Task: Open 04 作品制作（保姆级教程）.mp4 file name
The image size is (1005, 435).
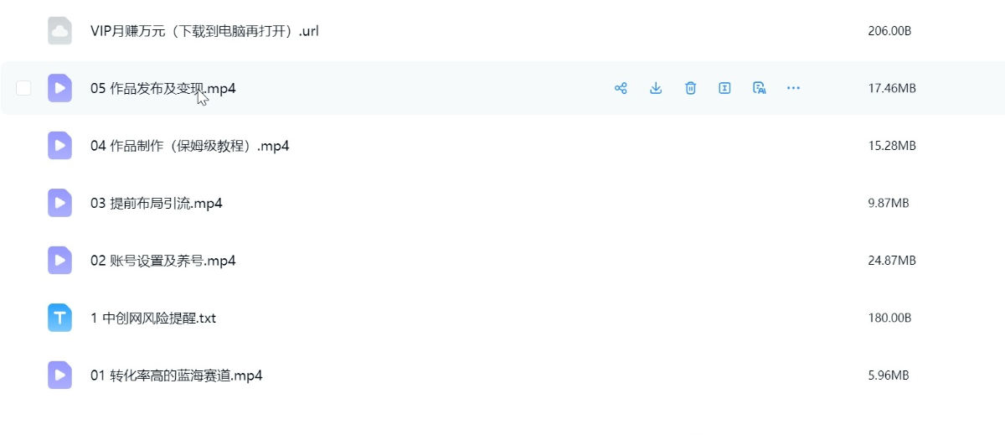Action: coord(189,146)
